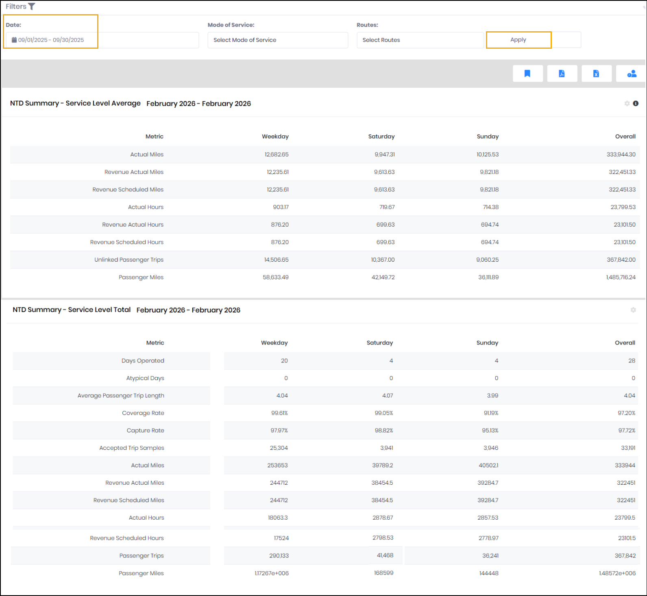Viewport: 647px width, 596px height.
Task: Open settings gear for Service Level Average
Action: pyautogui.click(x=627, y=104)
